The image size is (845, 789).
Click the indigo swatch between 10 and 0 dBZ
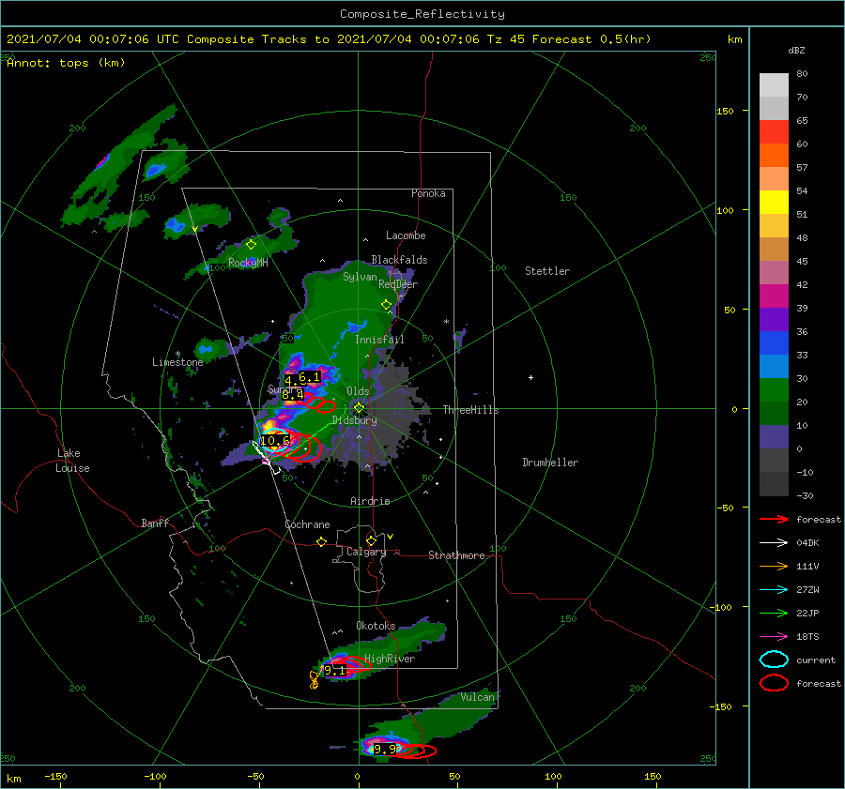coord(774,437)
